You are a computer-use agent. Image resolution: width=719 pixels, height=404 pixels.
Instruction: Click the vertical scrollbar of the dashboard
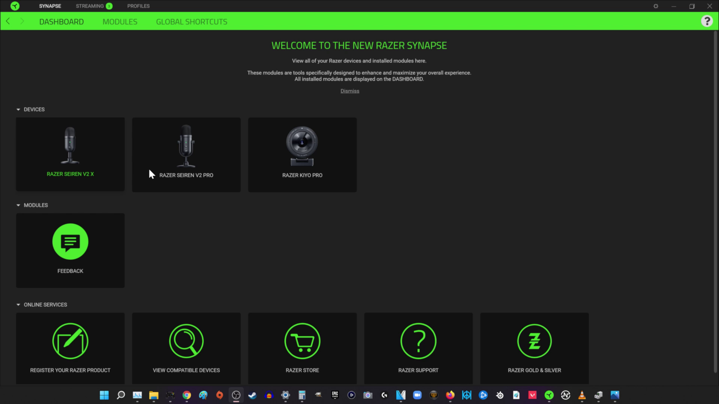(x=715, y=202)
